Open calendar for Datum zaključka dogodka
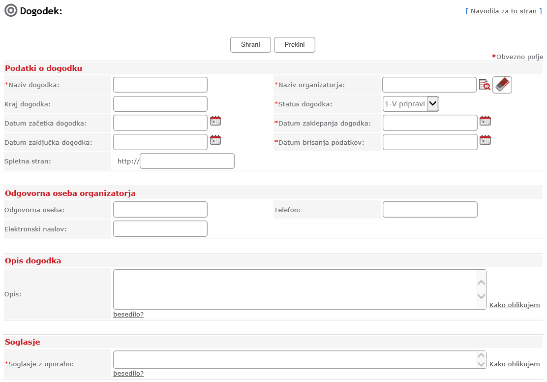 pos(215,140)
